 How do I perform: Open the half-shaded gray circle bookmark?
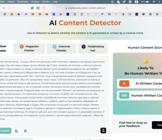(x=123, y=14)
